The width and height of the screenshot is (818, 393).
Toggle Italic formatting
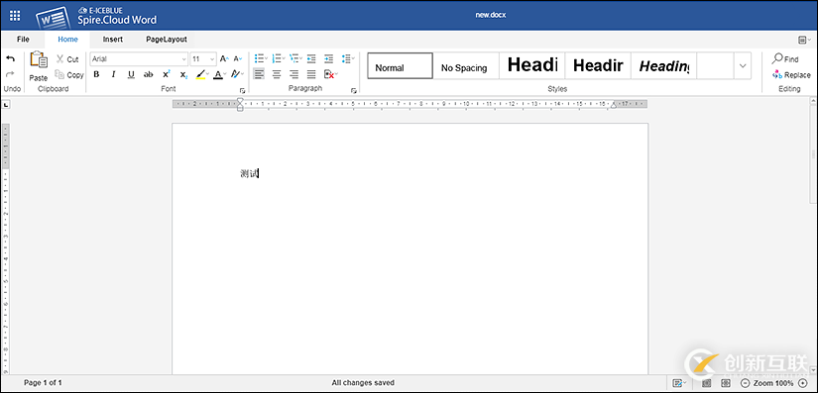point(113,74)
